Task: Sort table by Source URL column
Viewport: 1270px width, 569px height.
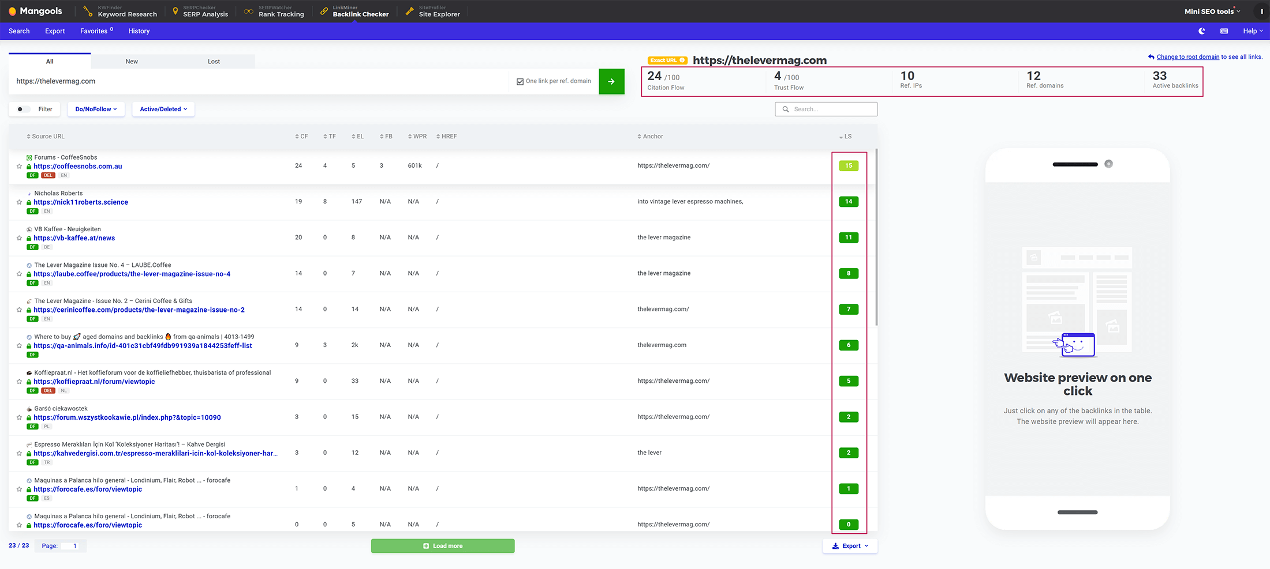Action: (46, 137)
